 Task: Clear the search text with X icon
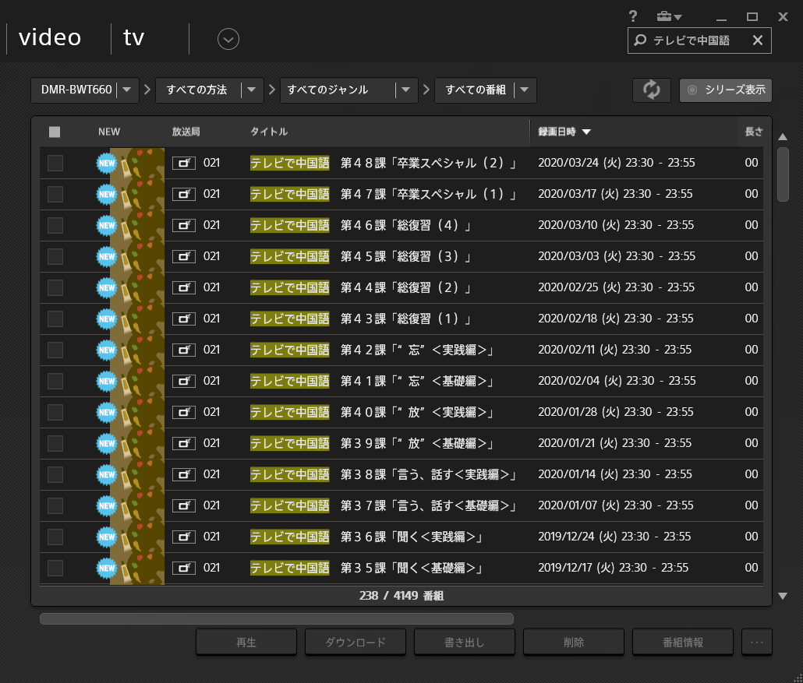coord(757,40)
